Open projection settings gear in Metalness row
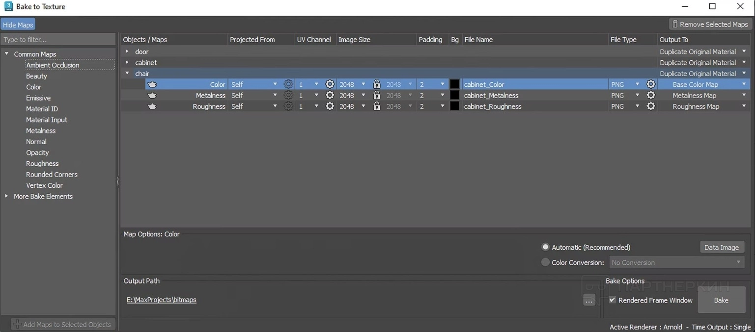Screen dimensions: 755x332 (x=288, y=95)
